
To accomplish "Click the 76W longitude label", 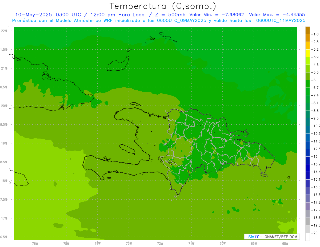I will [35, 244].
